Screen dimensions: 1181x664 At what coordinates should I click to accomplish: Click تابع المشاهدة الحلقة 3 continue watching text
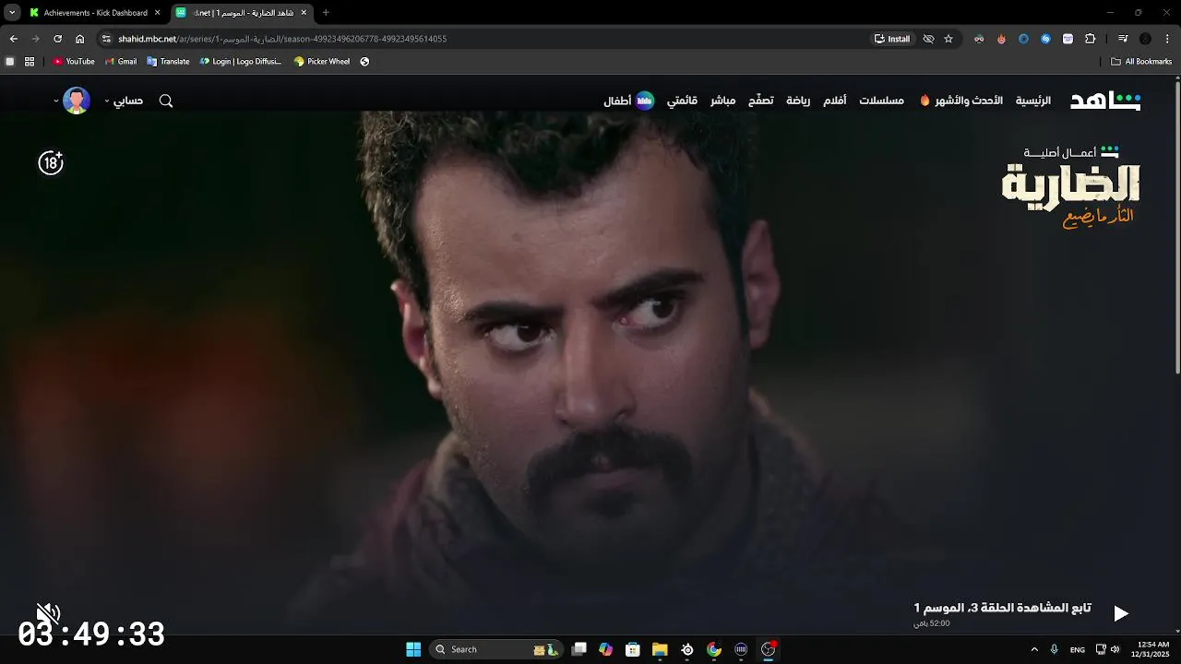pos(1002,608)
